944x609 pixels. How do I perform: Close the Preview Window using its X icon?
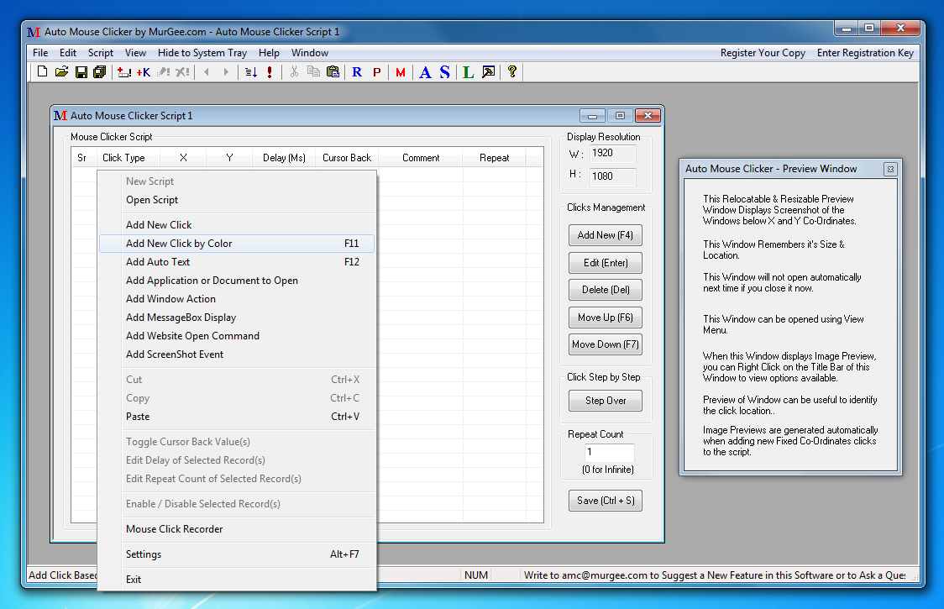click(890, 170)
